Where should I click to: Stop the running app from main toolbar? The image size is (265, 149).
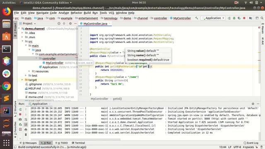click(244, 18)
